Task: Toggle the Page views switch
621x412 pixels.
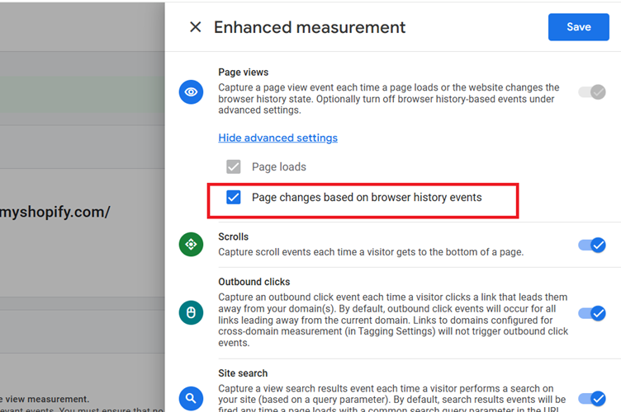Action: tap(592, 92)
